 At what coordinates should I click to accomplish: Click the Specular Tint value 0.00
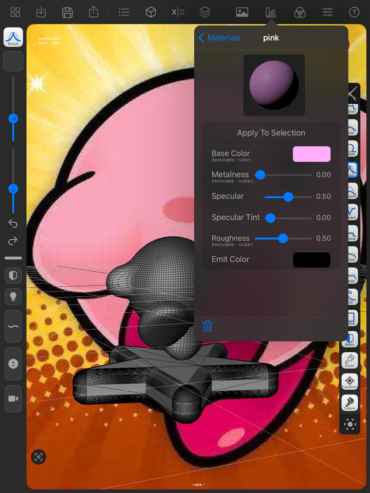tap(323, 218)
